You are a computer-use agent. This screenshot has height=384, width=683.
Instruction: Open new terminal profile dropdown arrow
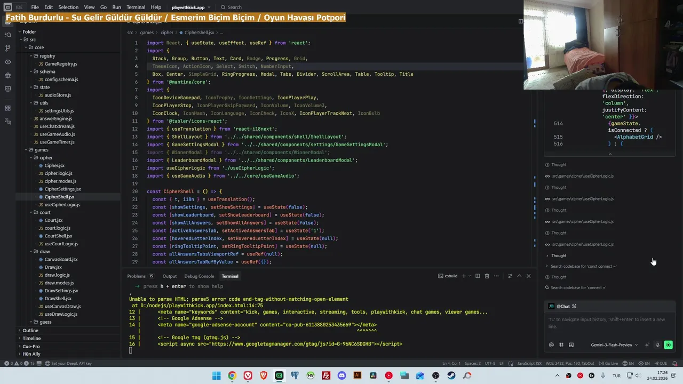coord(471,276)
